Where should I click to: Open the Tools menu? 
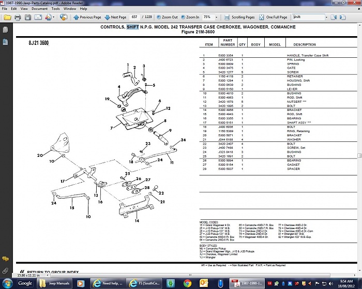(55, 9)
